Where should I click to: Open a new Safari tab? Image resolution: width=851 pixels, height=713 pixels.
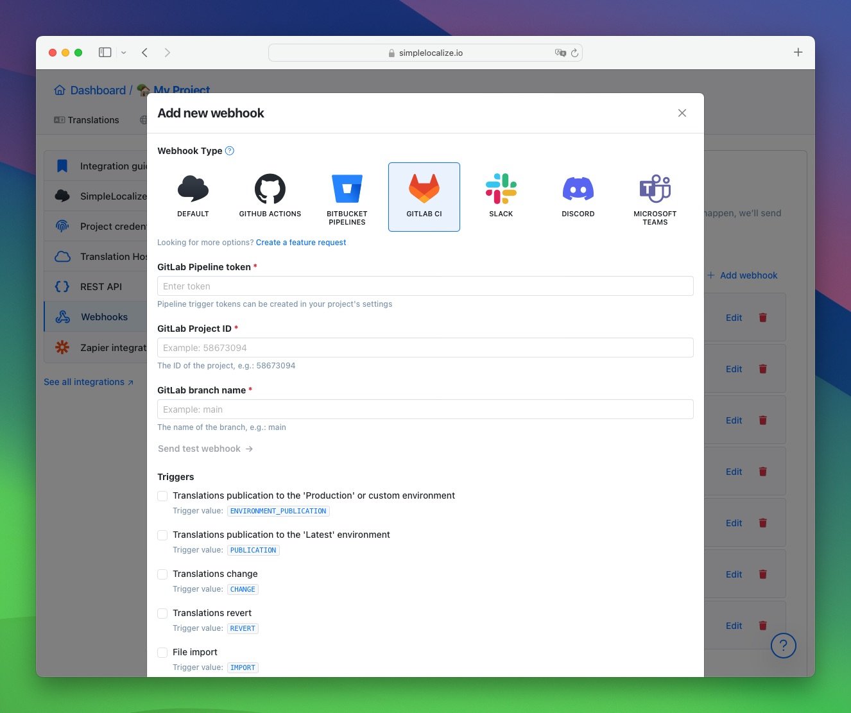798,53
